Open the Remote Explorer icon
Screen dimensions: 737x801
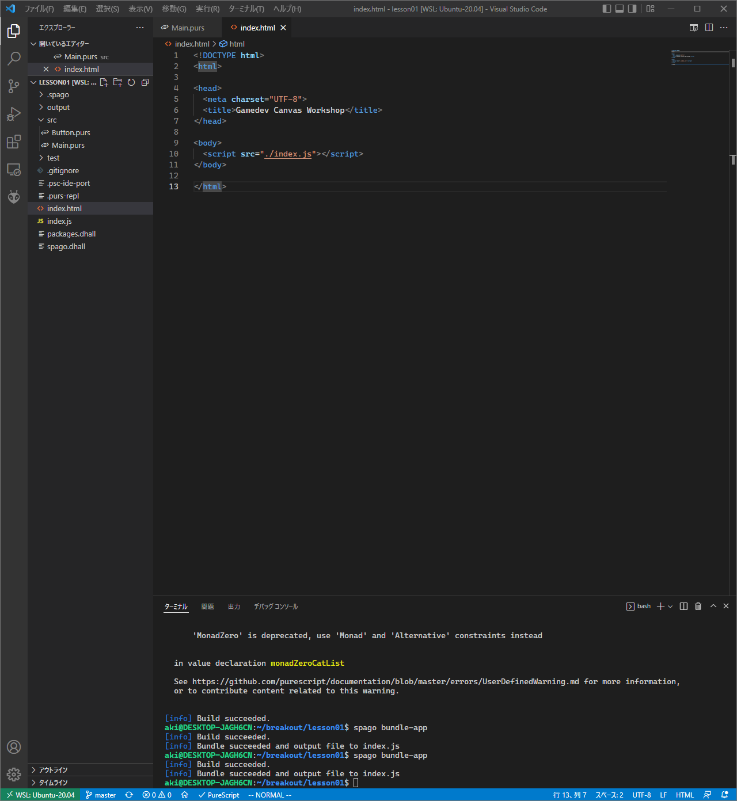(14, 170)
